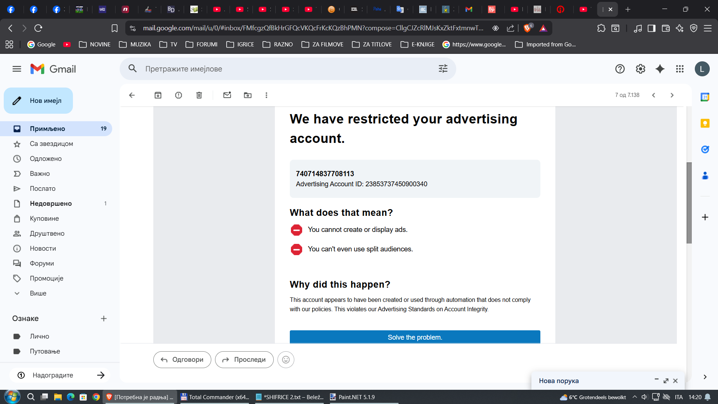Click the Solve the problem button

415,337
